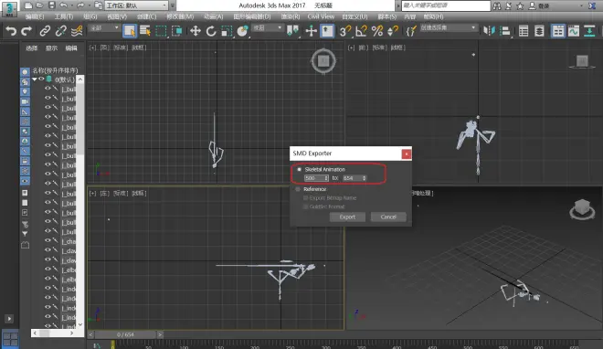Image resolution: width=603 pixels, height=349 pixels.
Task: Toggle the Ribbon display icon
Action: (x=558, y=31)
